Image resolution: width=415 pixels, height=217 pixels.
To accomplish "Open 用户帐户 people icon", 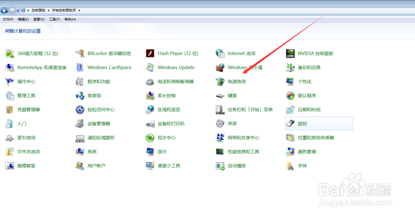I will (x=80, y=166).
